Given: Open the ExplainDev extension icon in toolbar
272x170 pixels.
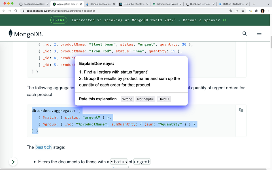Looking at the screenshot, I should tap(250, 11).
